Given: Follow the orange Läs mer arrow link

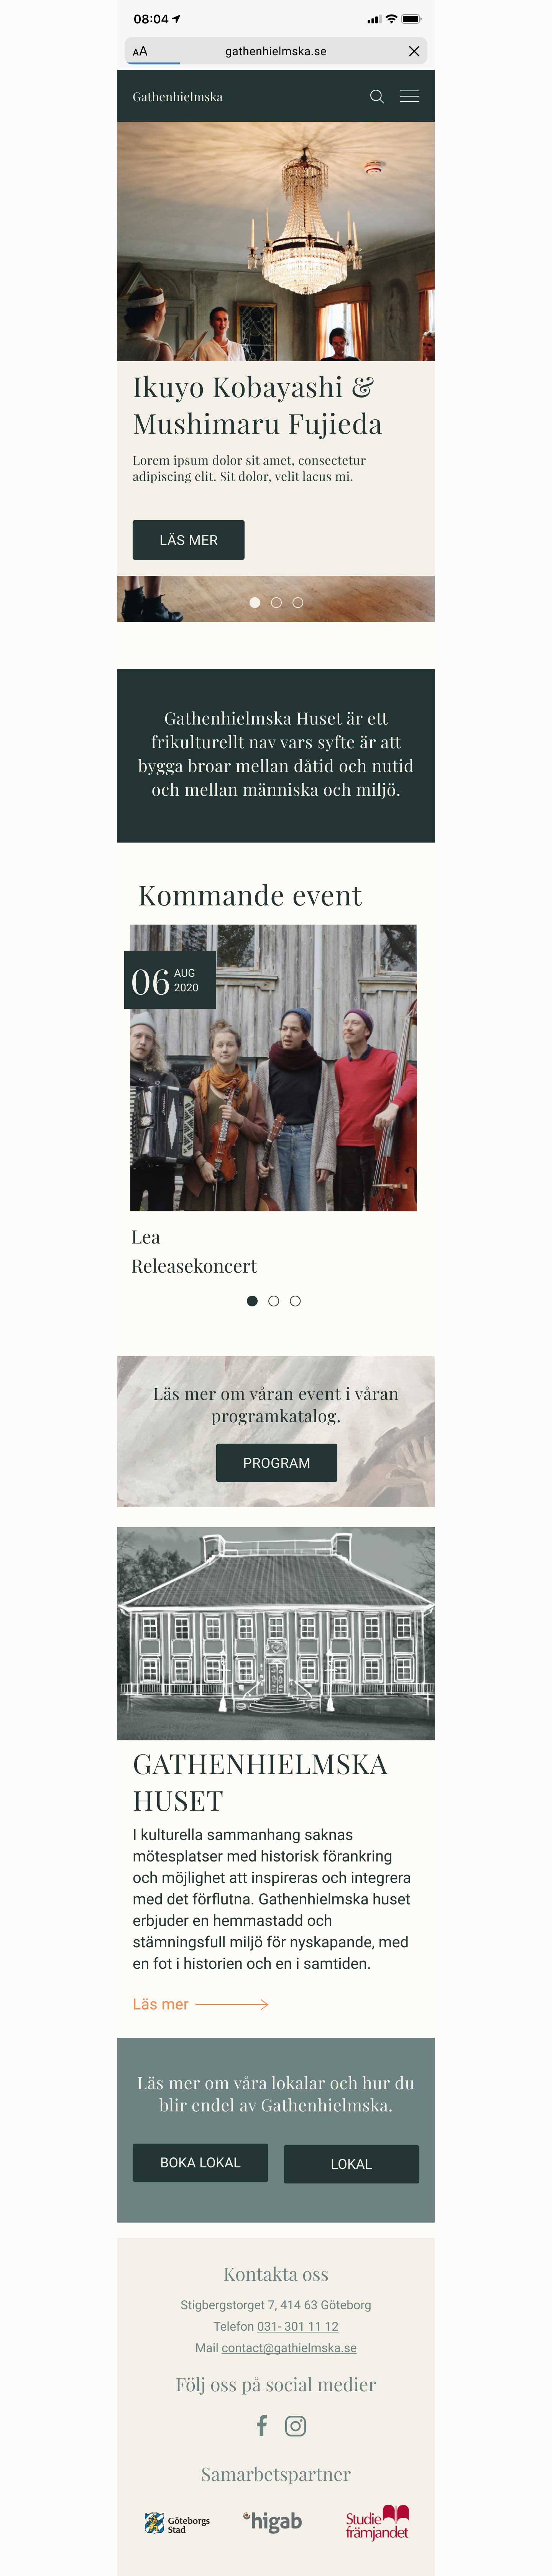Looking at the screenshot, I should pyautogui.click(x=201, y=2004).
